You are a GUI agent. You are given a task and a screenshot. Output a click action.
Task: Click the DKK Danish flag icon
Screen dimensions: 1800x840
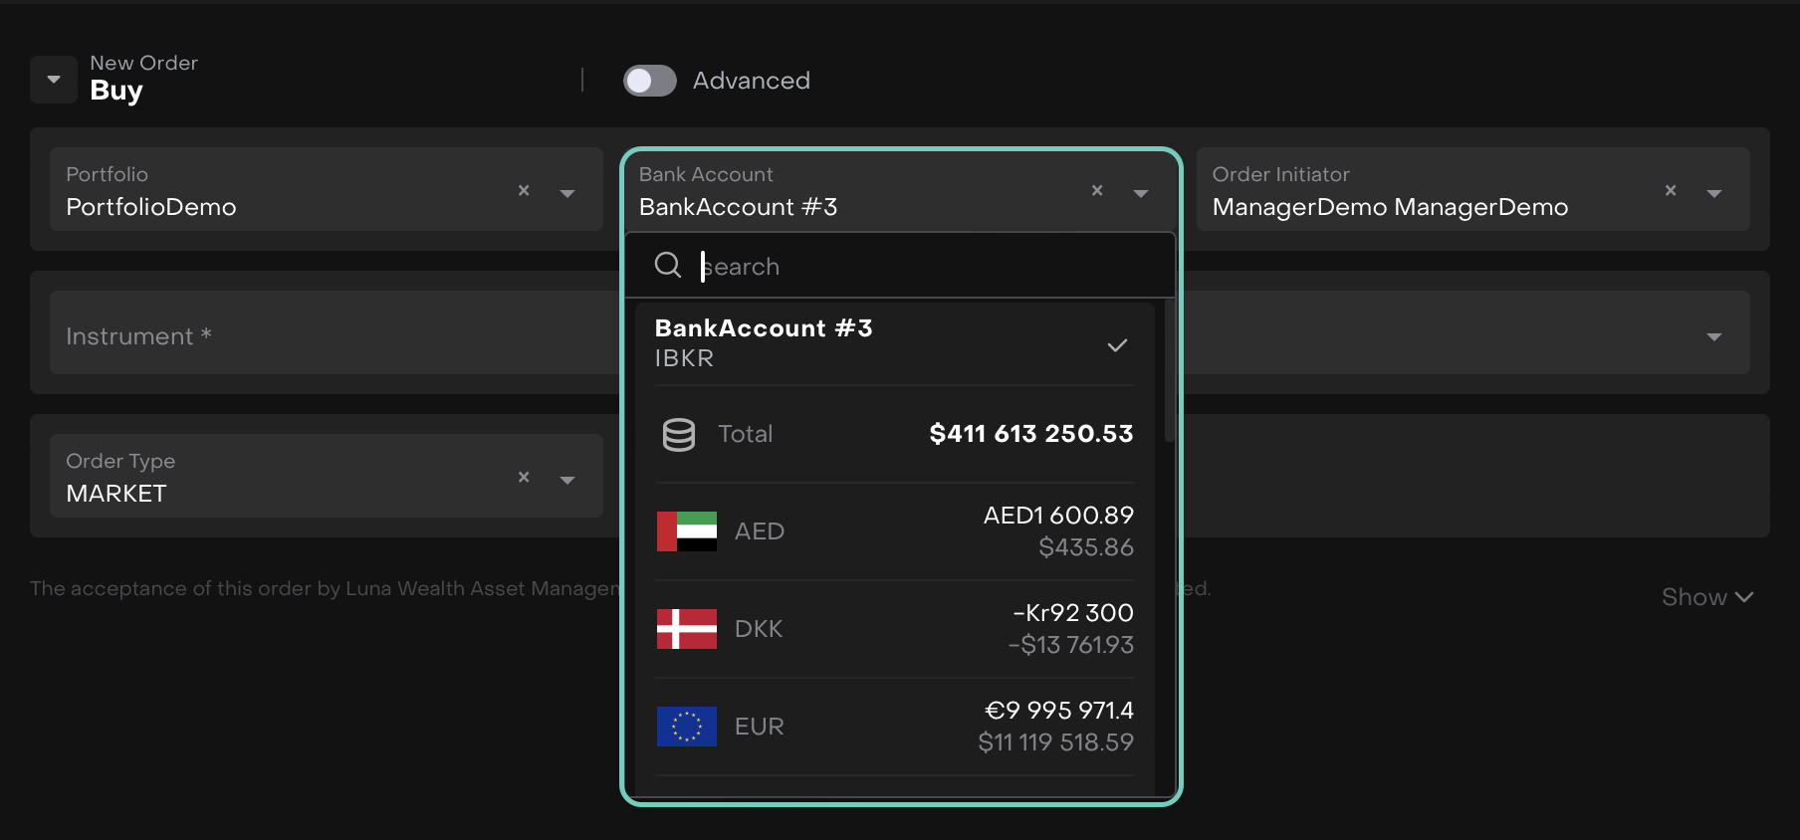(687, 629)
